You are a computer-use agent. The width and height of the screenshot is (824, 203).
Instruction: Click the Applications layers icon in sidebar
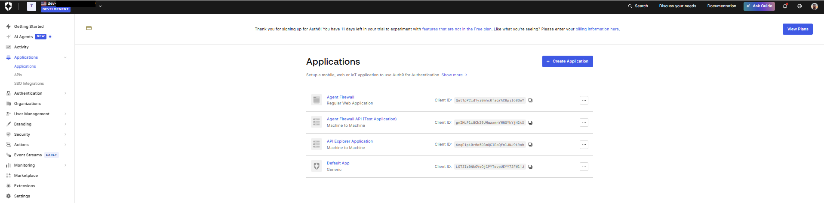(8, 57)
